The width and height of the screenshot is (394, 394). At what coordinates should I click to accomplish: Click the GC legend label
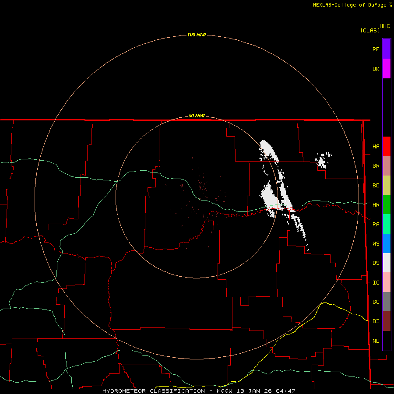click(x=376, y=302)
